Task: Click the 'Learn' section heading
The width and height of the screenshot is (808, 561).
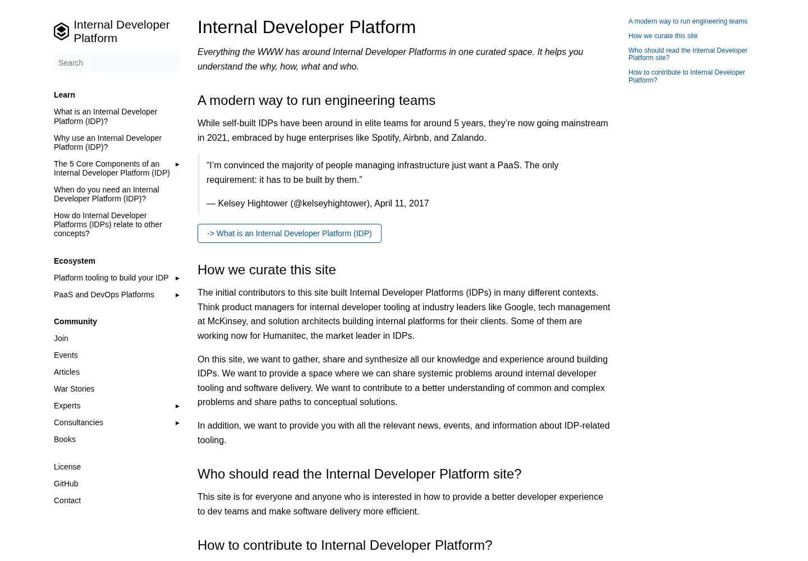Action: 65,95
